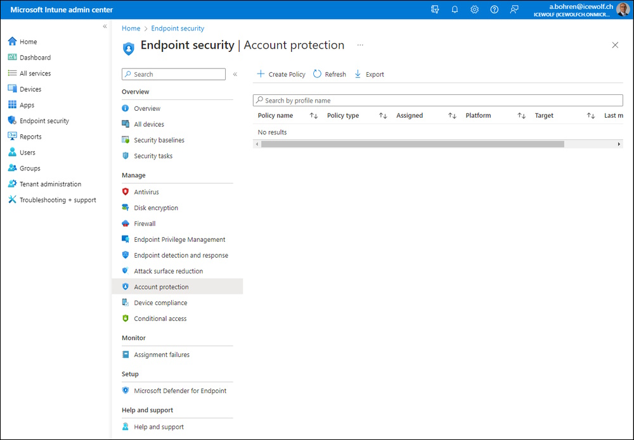634x440 pixels.
Task: Click the horizontal scrollbar thumb in the table
Action: (x=413, y=144)
